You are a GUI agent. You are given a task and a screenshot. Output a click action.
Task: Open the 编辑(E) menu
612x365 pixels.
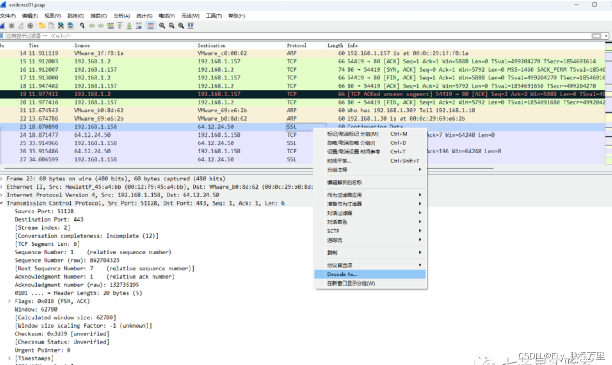click(x=30, y=16)
